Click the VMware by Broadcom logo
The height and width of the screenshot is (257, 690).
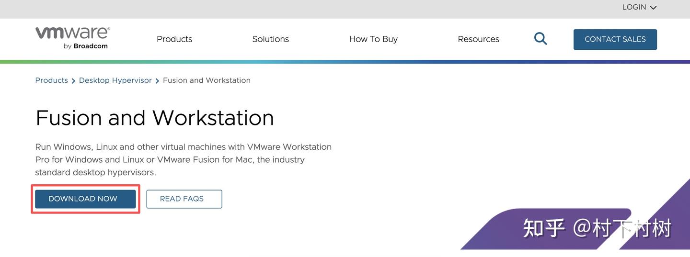[72, 38]
